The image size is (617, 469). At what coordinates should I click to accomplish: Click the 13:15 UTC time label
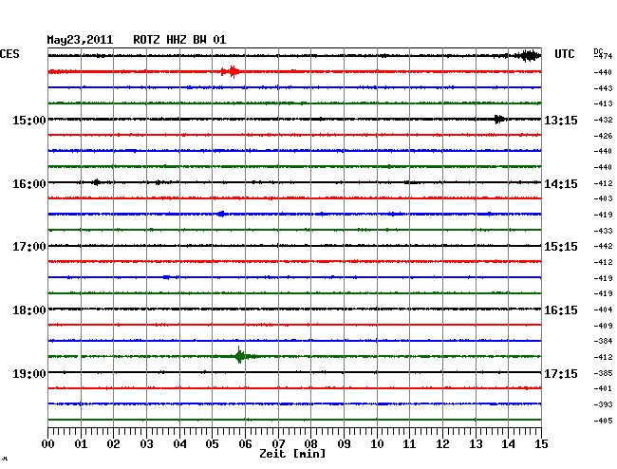click(561, 121)
